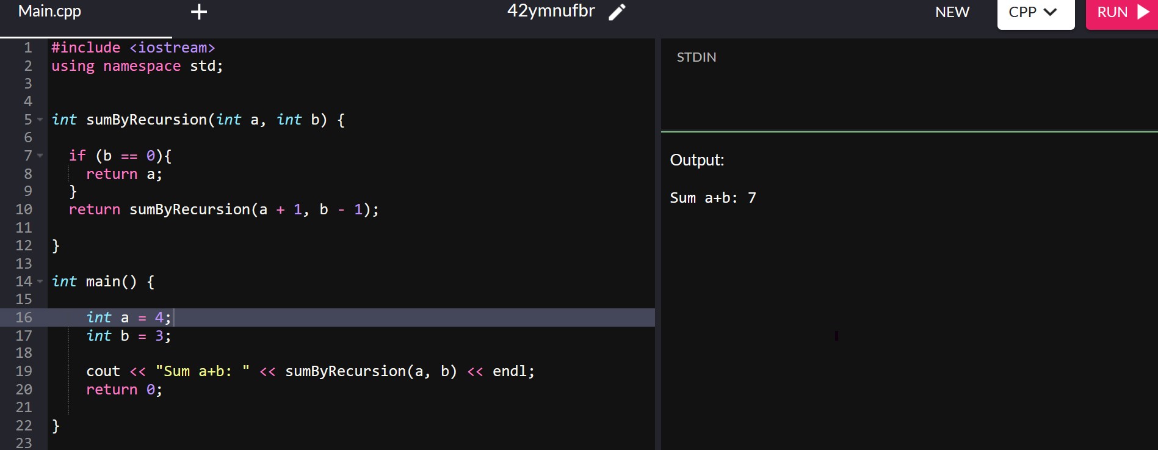Place cursor on the cout statement line
1158x450 pixels.
(x=310, y=371)
